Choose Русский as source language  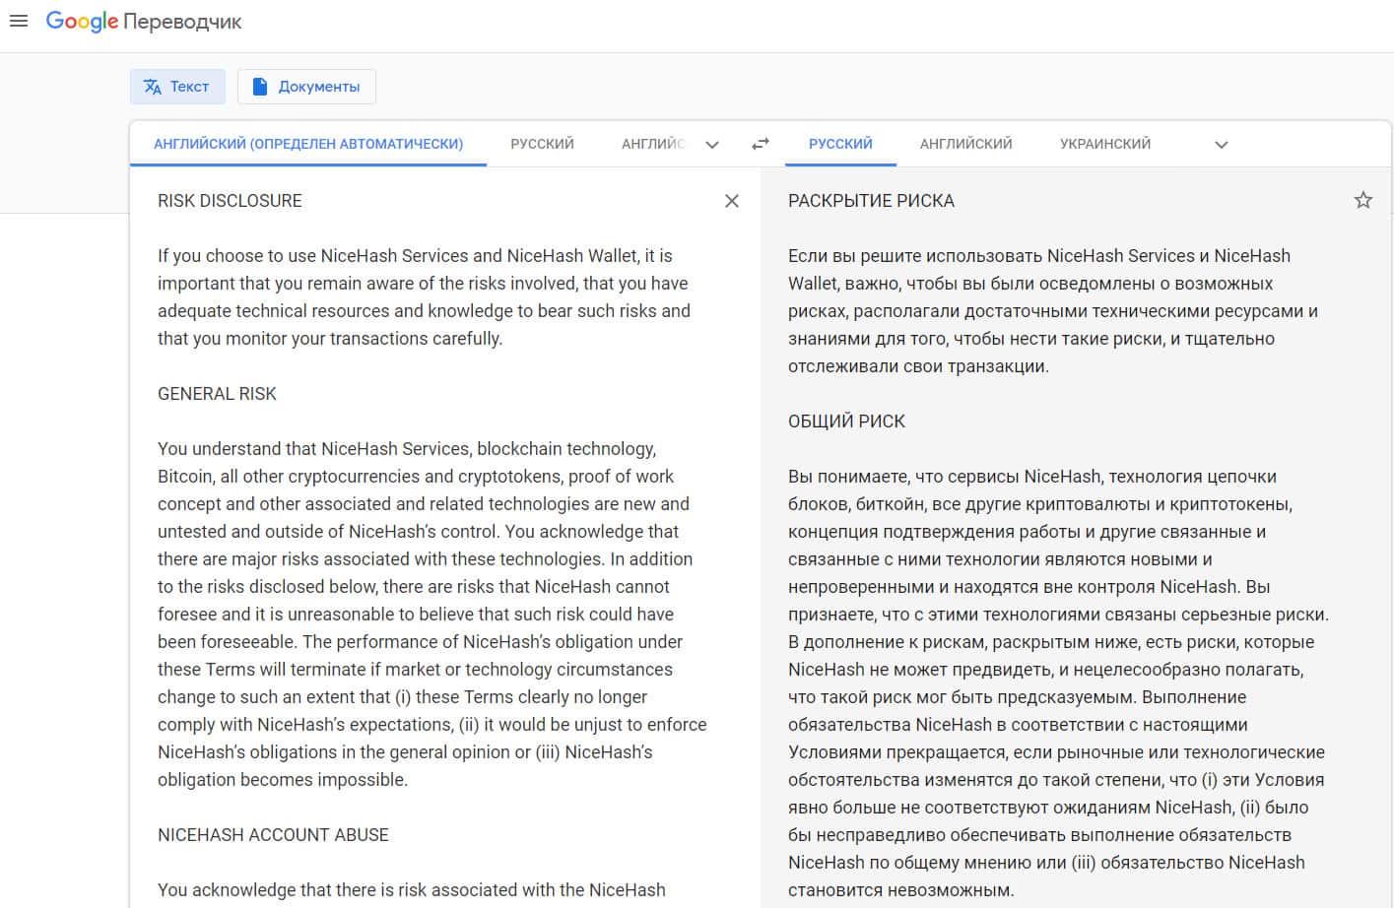(x=542, y=144)
